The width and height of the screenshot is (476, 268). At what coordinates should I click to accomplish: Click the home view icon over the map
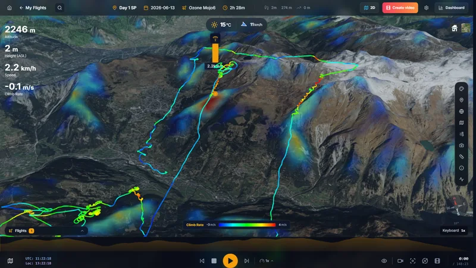click(x=455, y=28)
